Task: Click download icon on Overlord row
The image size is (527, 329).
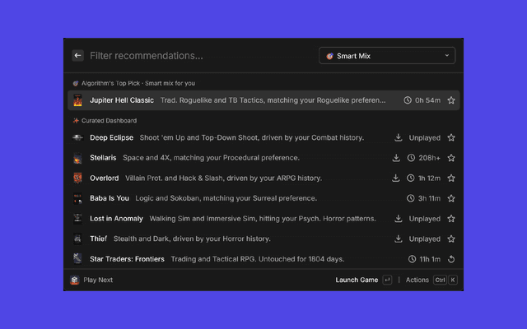Action: [396, 178]
